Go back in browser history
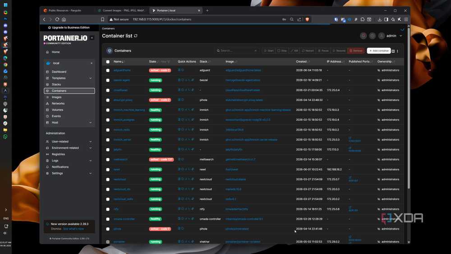Image resolution: width=451 pixels, height=254 pixels. [x=44, y=19]
